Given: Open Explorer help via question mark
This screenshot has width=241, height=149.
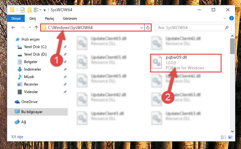Looking at the screenshot, I should coord(232,18).
